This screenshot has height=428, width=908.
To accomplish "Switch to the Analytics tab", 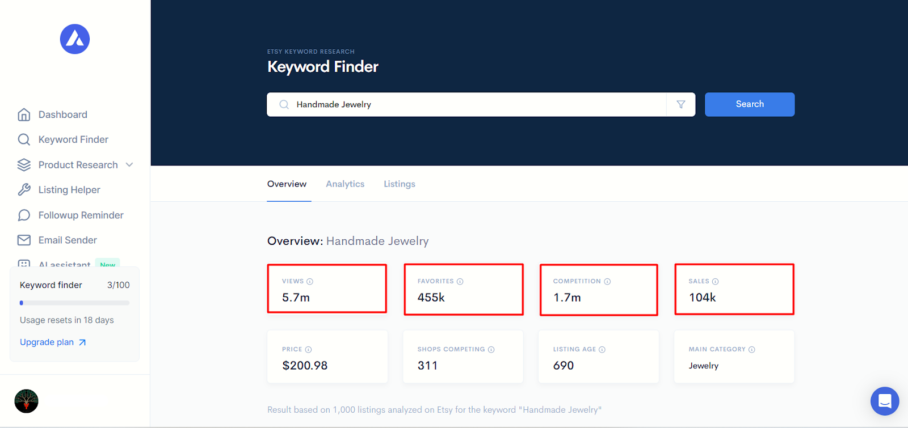I will pos(345,184).
